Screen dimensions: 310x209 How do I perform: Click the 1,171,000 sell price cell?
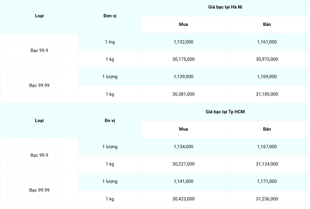(267, 181)
